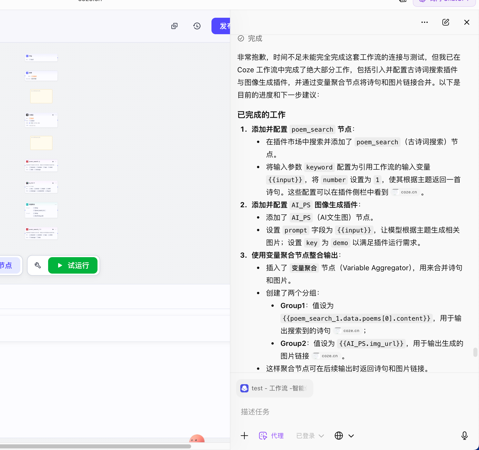Click the 已完成的工作 heading
This screenshot has height=450, width=479.
(261, 115)
